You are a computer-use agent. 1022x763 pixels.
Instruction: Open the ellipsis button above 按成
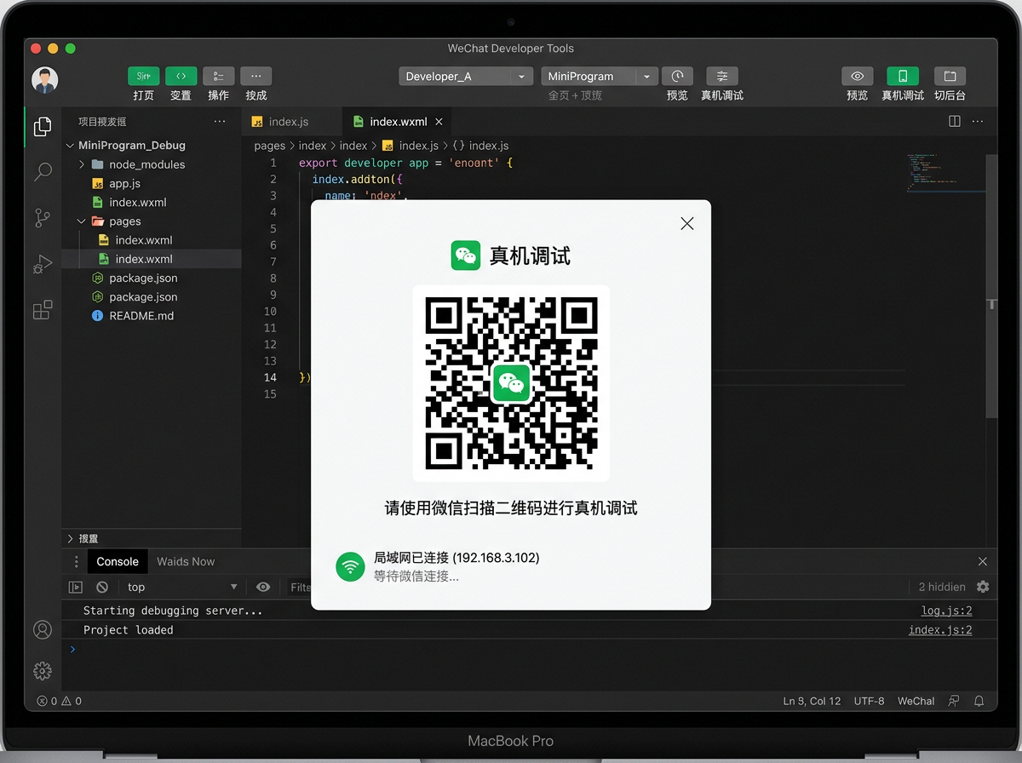click(256, 76)
